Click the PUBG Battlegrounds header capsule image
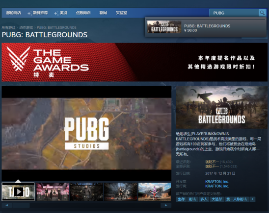 [222, 107]
